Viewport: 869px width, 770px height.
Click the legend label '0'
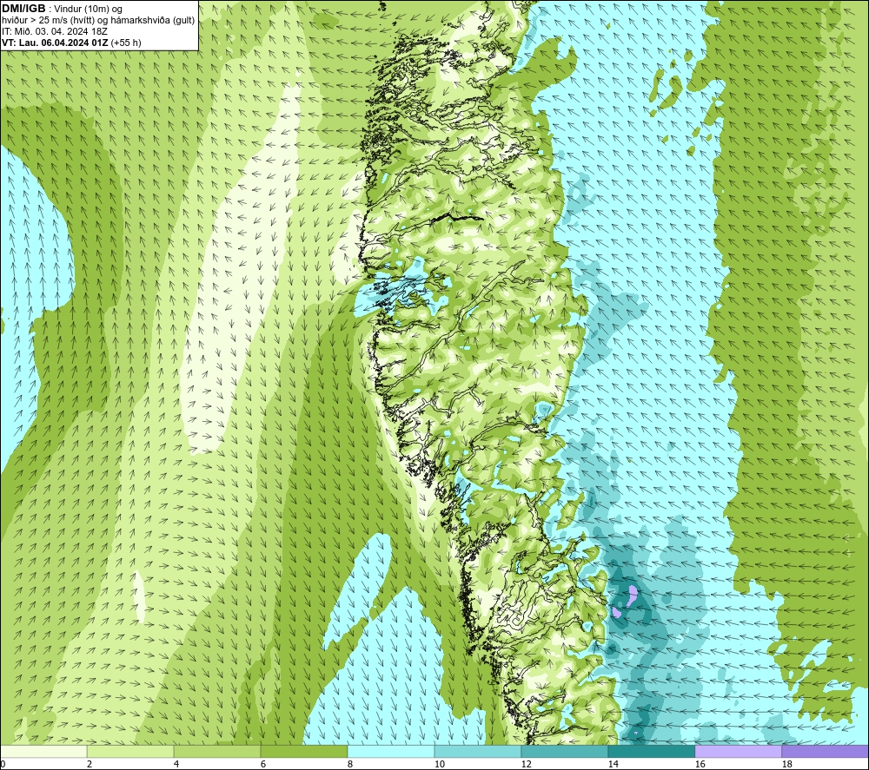click(x=3, y=765)
